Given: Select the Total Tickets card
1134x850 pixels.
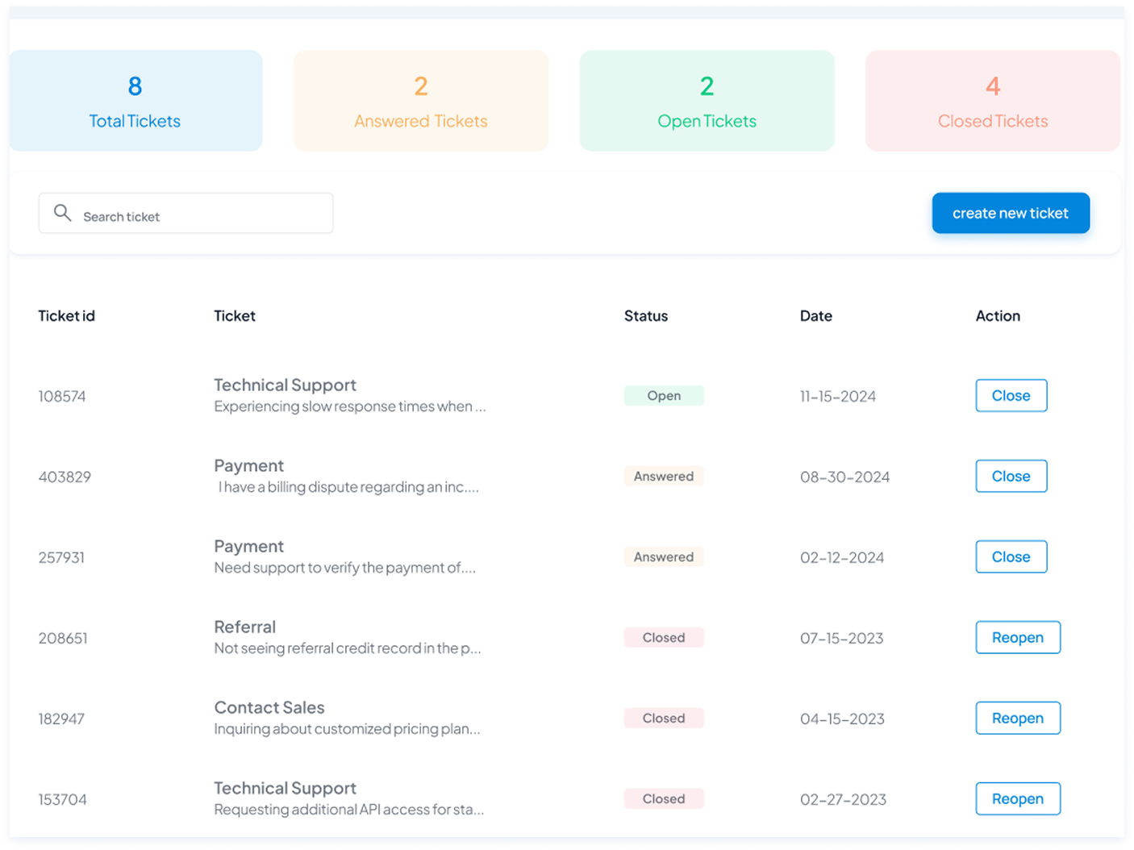Looking at the screenshot, I should [135, 102].
